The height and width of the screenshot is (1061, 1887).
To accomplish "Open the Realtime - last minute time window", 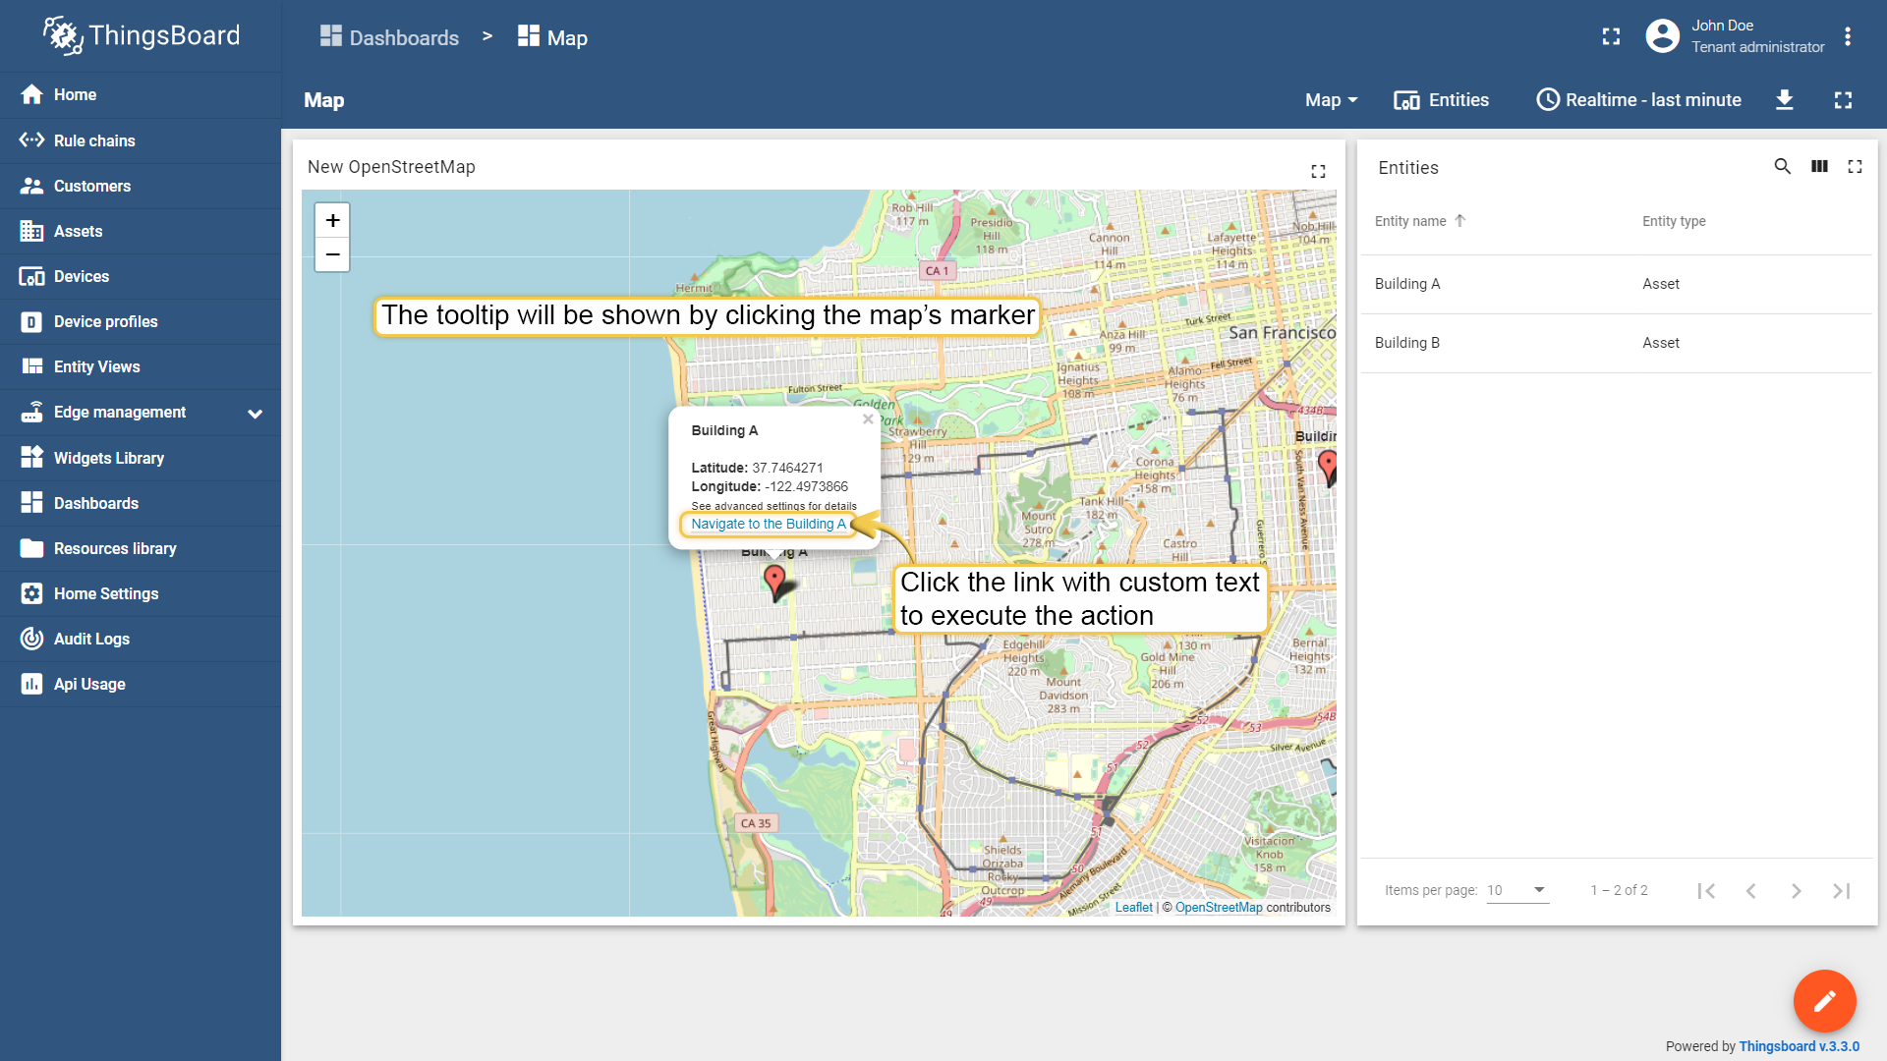I will click(x=1638, y=100).
